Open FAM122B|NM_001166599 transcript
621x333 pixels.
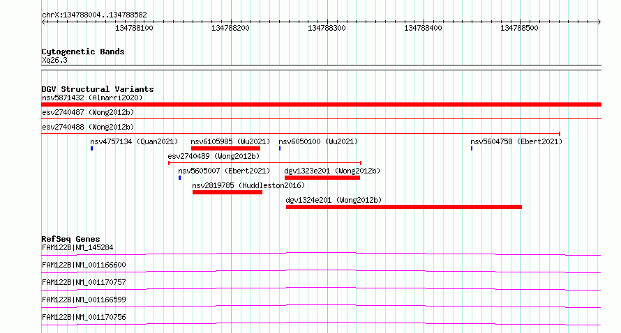(84, 300)
